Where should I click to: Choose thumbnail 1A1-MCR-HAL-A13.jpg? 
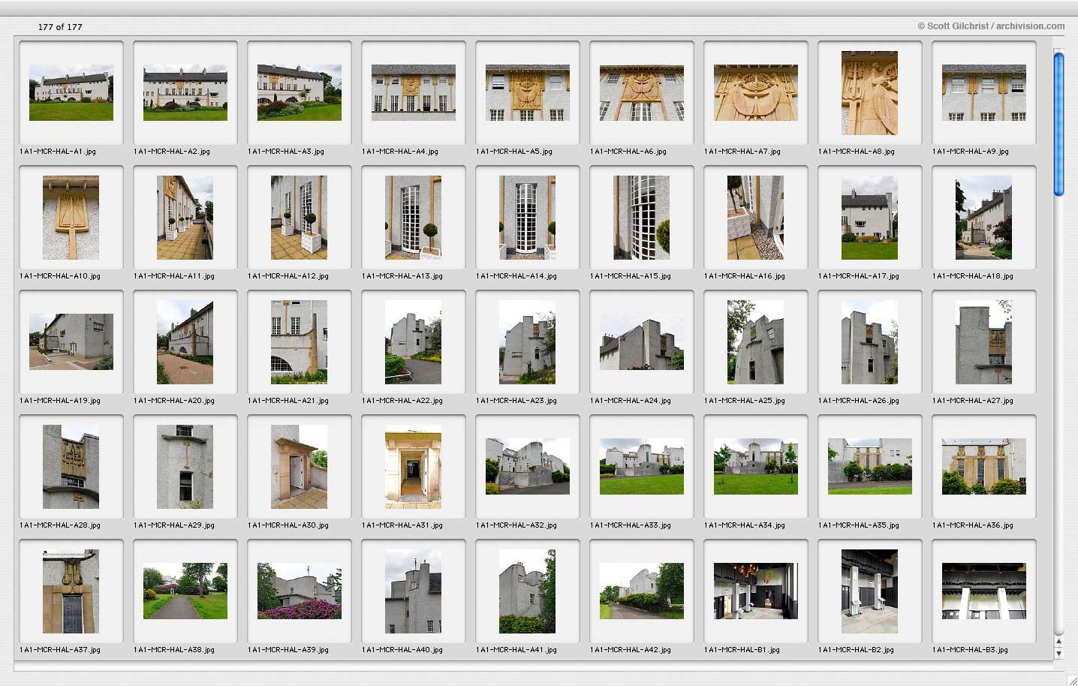tap(414, 218)
